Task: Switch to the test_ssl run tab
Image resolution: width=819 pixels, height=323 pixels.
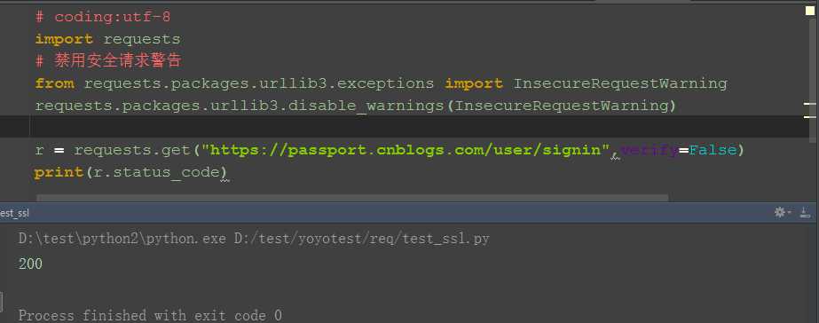Action: (14, 213)
